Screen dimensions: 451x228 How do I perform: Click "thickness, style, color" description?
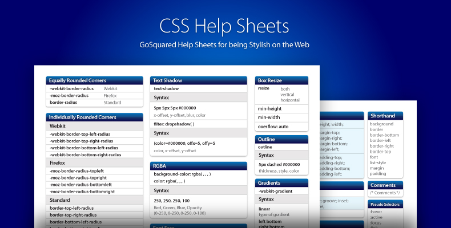[x=279, y=171]
